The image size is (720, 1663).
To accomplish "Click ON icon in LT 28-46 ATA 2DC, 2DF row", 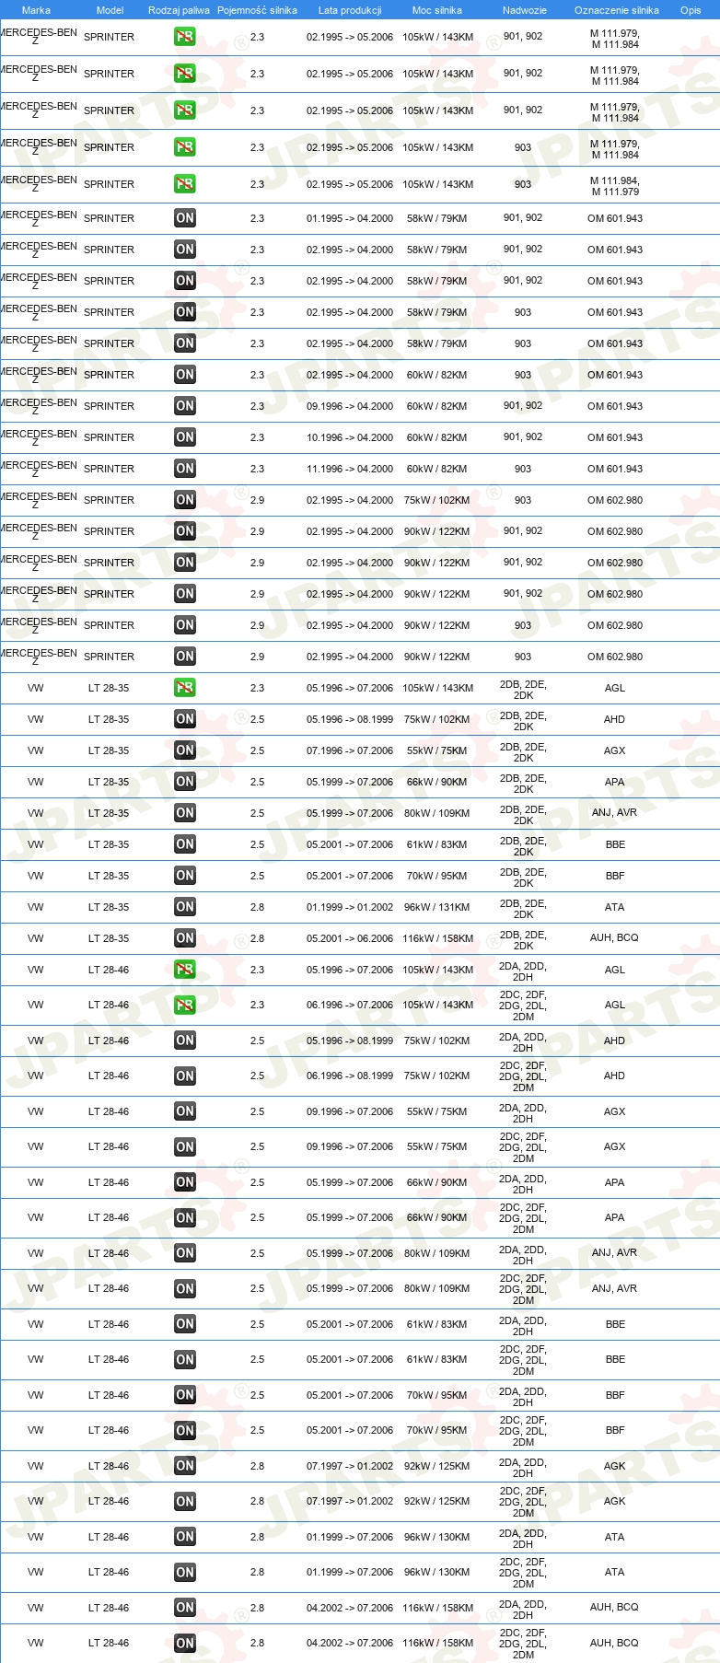I will tap(185, 1572).
